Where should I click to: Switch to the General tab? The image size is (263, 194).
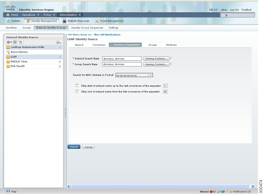(x=79, y=45)
